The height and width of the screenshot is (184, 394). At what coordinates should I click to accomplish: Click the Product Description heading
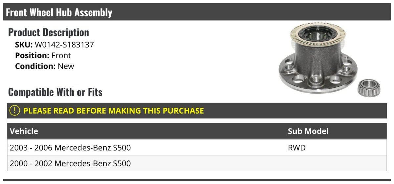[x=49, y=32]
